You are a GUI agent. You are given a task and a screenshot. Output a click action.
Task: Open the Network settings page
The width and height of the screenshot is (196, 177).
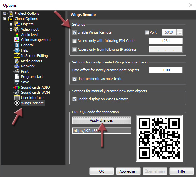pos(28,66)
